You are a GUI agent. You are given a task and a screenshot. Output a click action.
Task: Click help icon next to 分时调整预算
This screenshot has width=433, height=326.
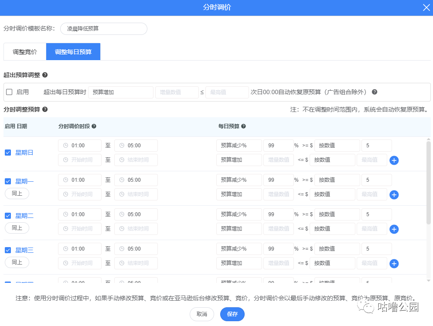pyautogui.click(x=45, y=109)
